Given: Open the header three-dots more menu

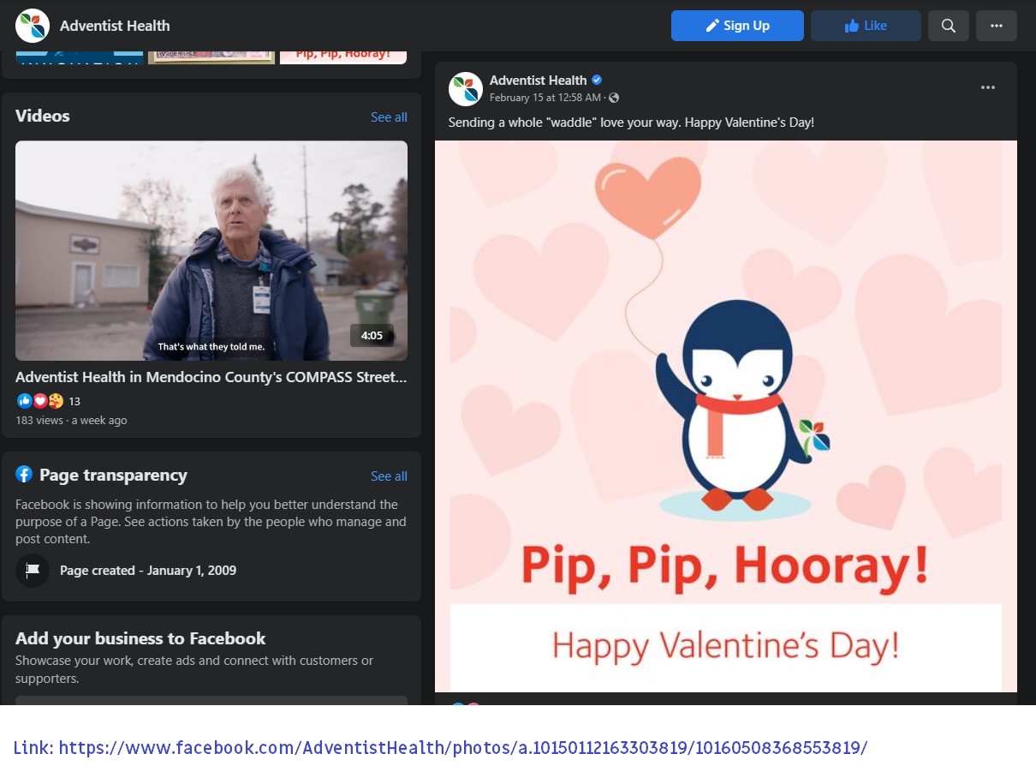Looking at the screenshot, I should click(x=996, y=26).
